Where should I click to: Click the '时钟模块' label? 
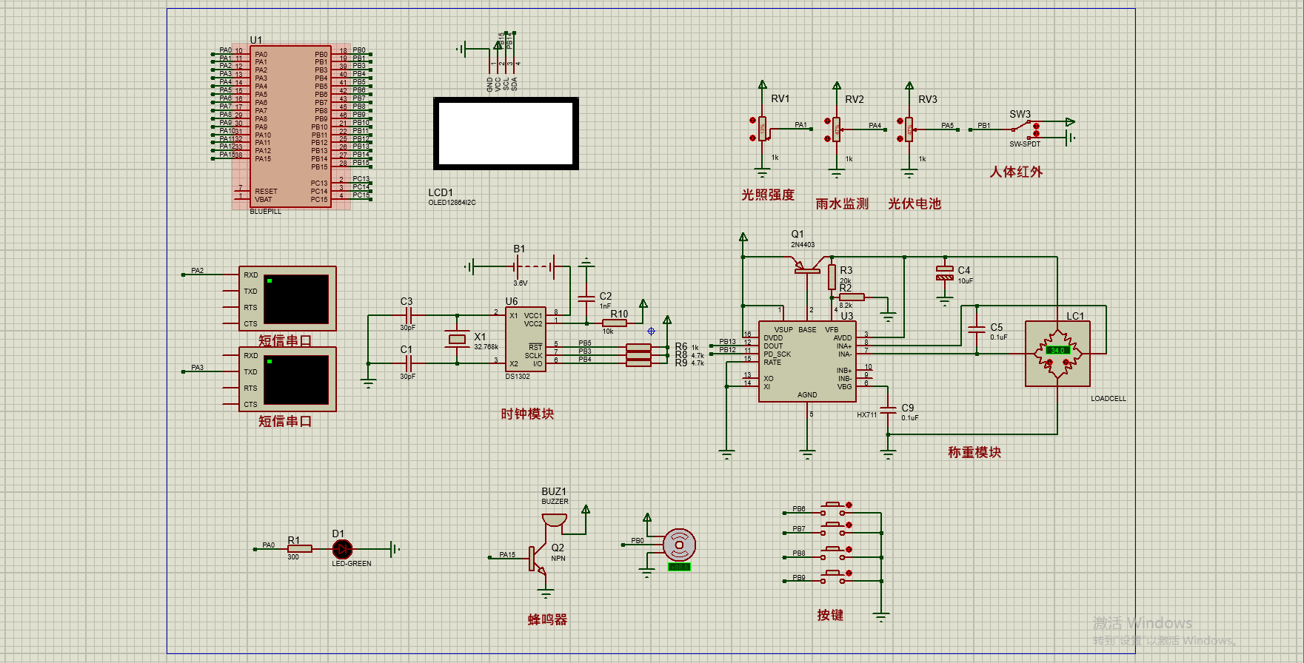click(527, 414)
